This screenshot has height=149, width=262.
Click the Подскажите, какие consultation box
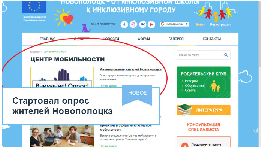tap(204, 142)
